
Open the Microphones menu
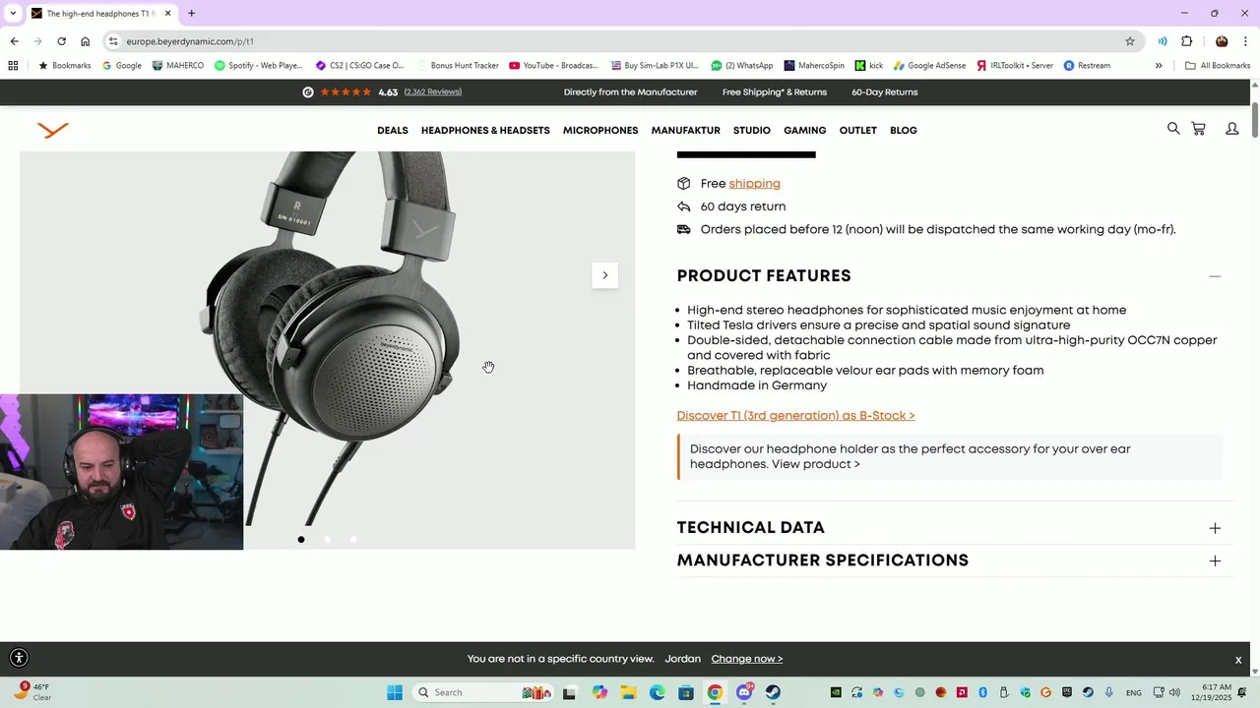pos(600,130)
